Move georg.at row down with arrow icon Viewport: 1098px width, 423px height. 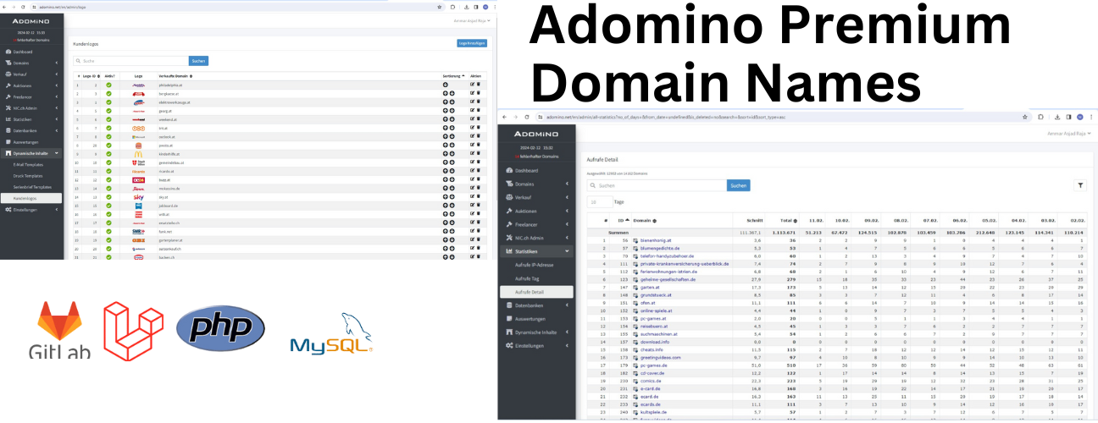pos(452,111)
